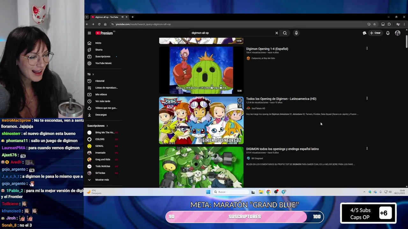
Task: Open Bring Me The Horizon channel subscription
Action: 103,132
